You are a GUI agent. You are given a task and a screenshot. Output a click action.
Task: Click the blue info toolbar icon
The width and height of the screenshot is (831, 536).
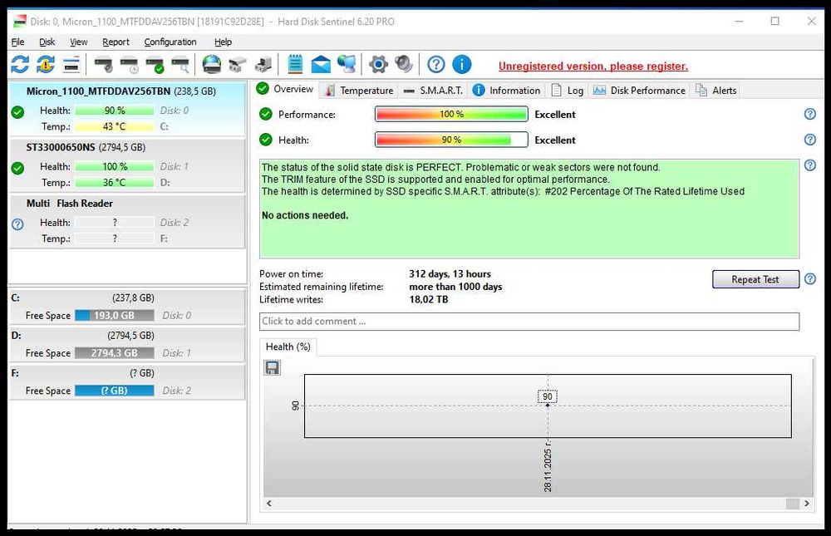(461, 65)
